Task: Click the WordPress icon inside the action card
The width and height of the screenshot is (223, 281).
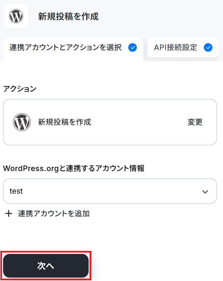Action: tap(22, 122)
